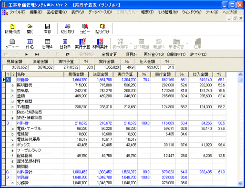Click the 件名 subject icon
The image size is (245, 188).
pyautogui.click(x=30, y=43)
